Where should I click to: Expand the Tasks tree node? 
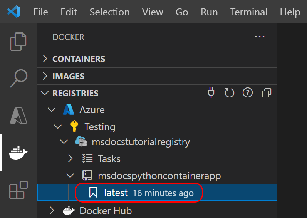[x=70, y=159]
